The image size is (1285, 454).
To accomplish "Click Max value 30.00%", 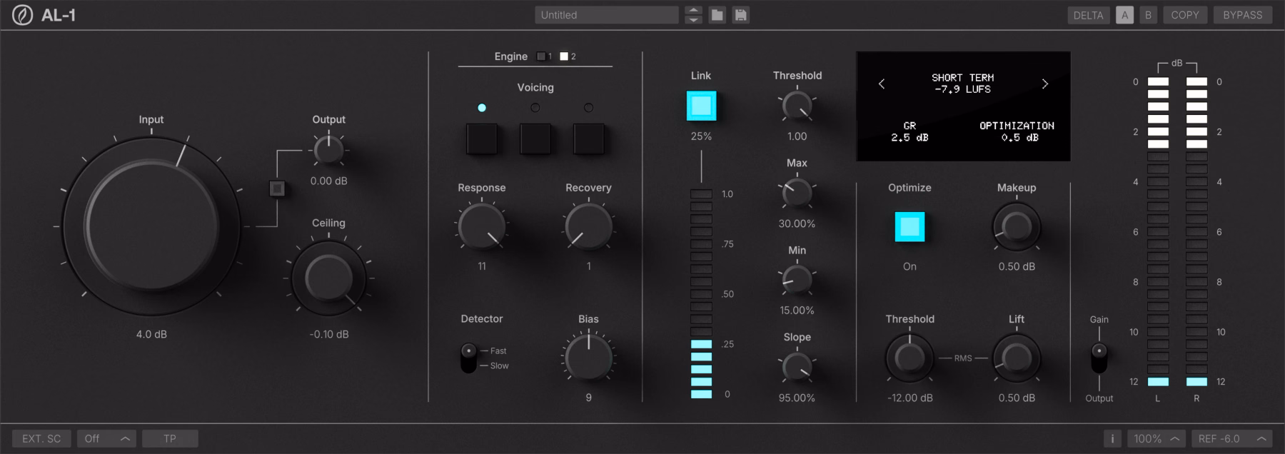I will pyautogui.click(x=797, y=223).
